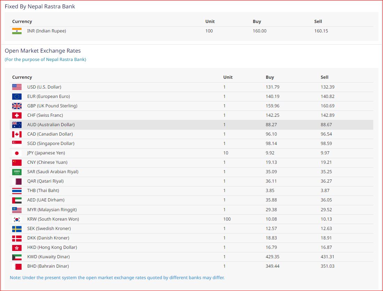The width and height of the screenshot is (383, 291).
Task: Select the KWD sell rate 431.31
Action: (327, 257)
